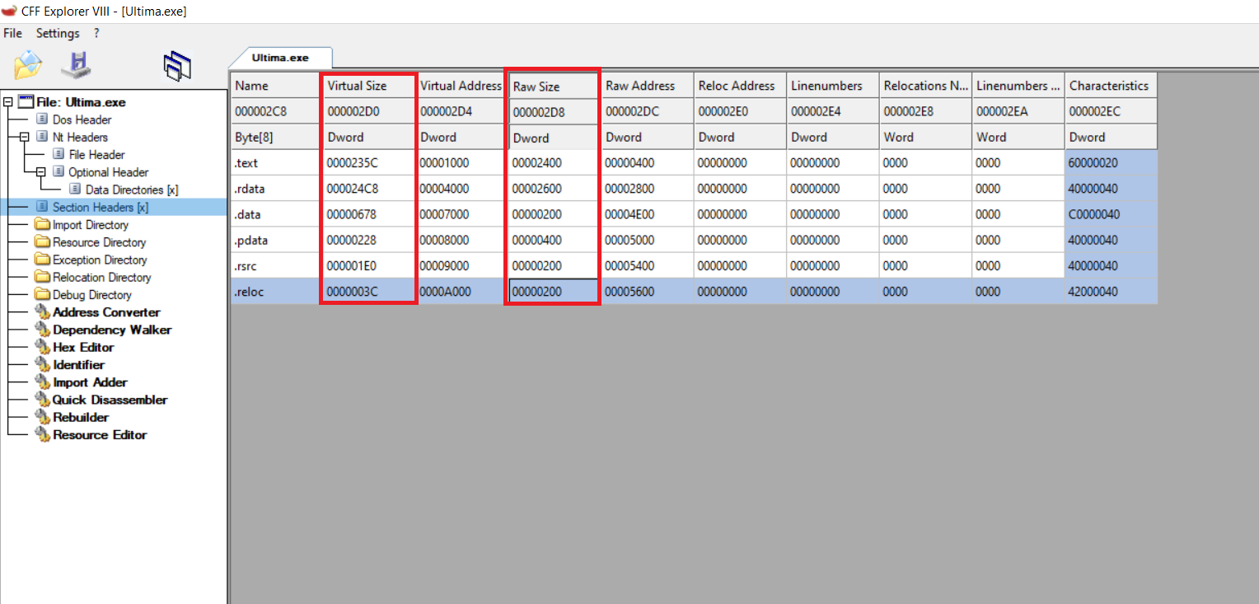Click the icon next to File Header
Image resolution: width=1259 pixels, height=604 pixels.
coord(59,154)
